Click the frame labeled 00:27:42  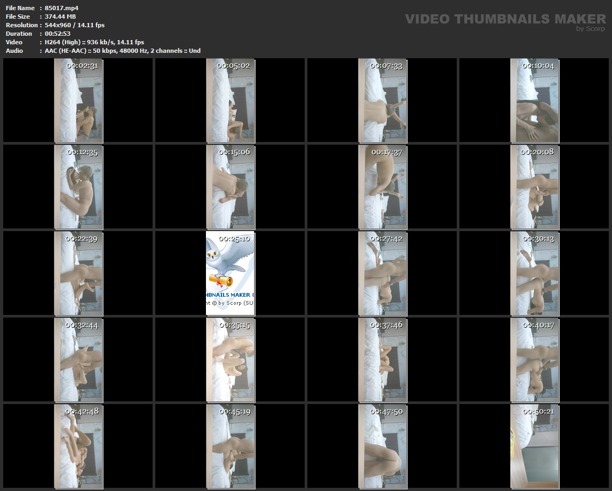(383, 273)
